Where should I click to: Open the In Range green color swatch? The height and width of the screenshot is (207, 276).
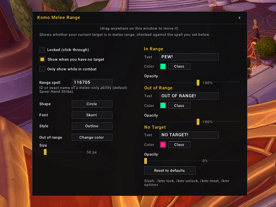[163, 66]
